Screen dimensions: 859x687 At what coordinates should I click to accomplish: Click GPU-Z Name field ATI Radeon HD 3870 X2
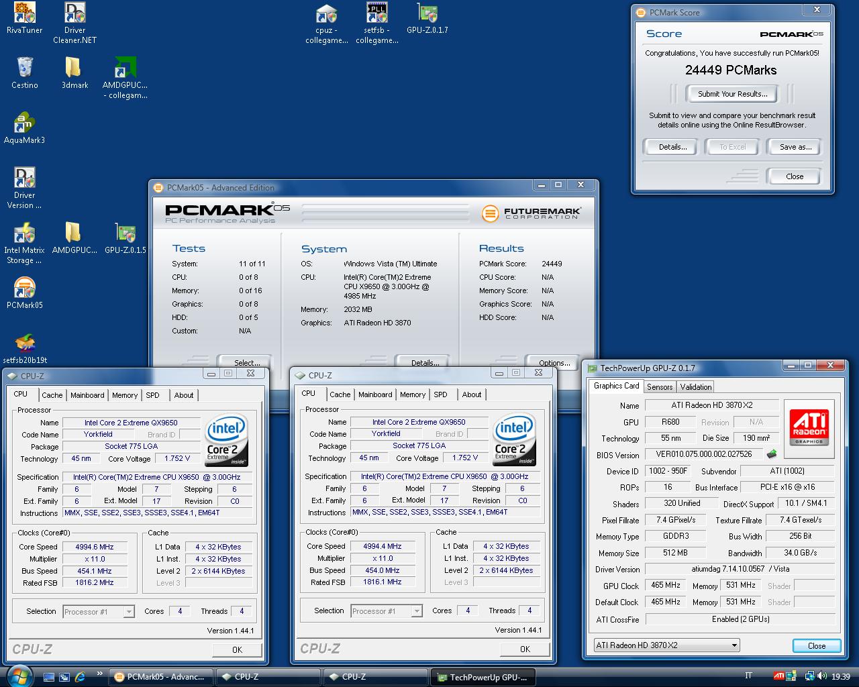[712, 405]
